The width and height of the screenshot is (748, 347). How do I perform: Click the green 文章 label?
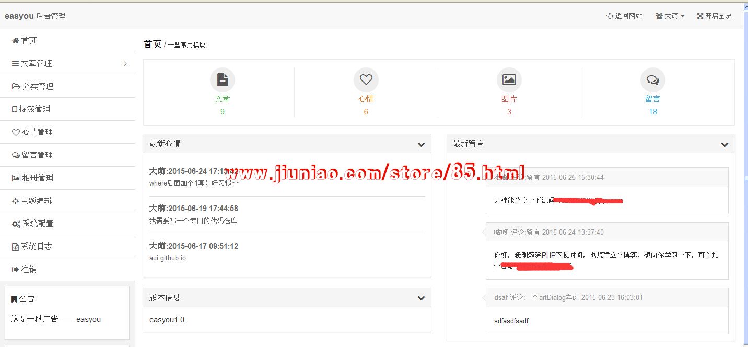(x=222, y=99)
